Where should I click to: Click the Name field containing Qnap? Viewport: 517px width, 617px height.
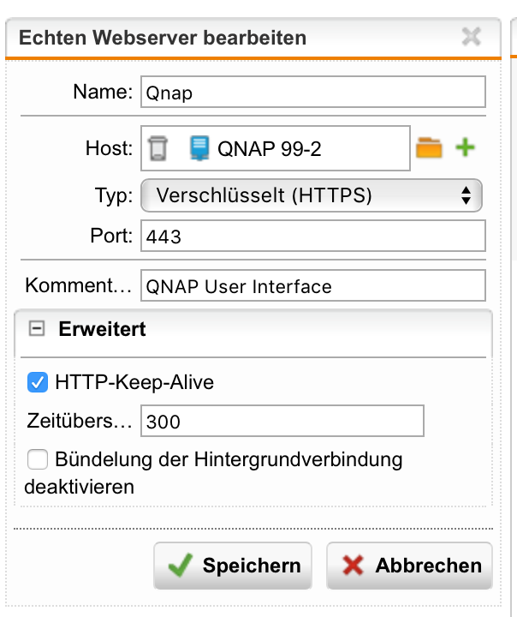pyautogui.click(x=312, y=93)
